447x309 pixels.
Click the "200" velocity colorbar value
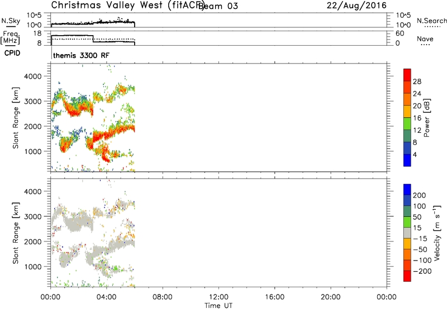(420, 195)
